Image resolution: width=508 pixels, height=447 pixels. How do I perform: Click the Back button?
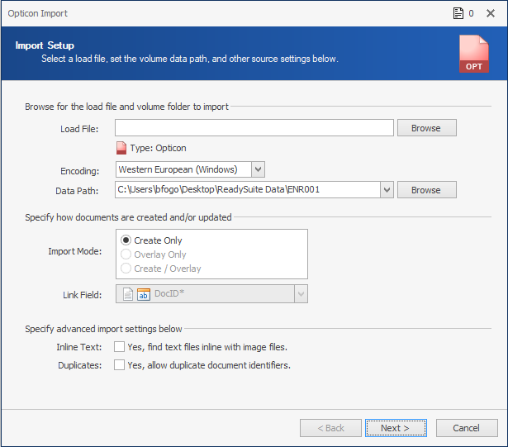330,428
